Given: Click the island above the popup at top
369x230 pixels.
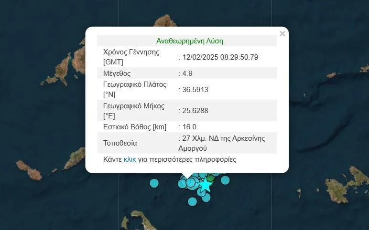Looking at the screenshot, I should click(x=165, y=21).
